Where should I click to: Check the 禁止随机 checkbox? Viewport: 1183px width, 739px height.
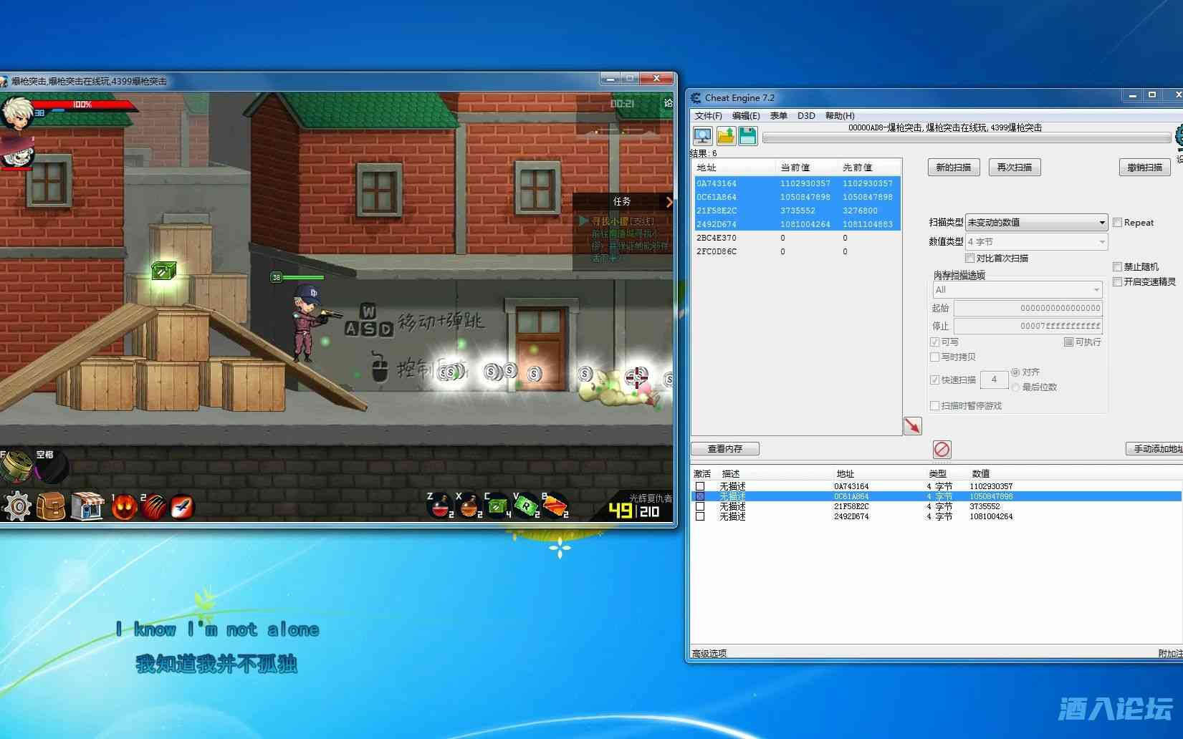tap(1117, 267)
